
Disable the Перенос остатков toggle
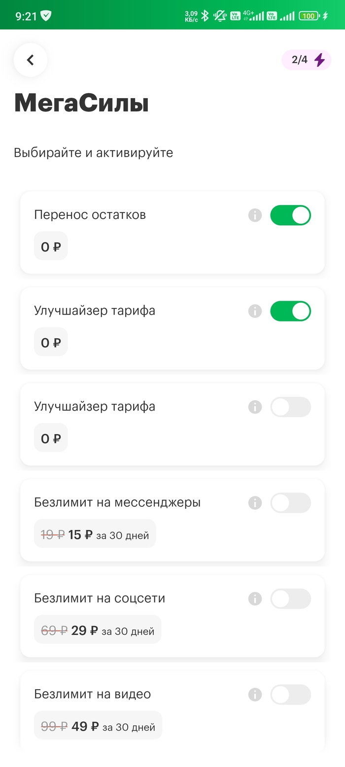(290, 215)
